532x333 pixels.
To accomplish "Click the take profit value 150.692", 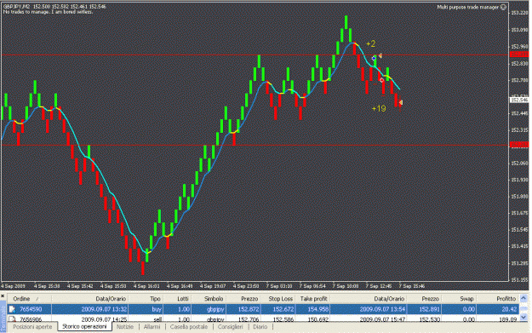I will click(x=318, y=319).
